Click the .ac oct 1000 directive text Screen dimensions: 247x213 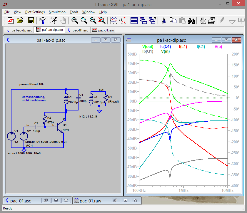pyautogui.click(x=24, y=153)
